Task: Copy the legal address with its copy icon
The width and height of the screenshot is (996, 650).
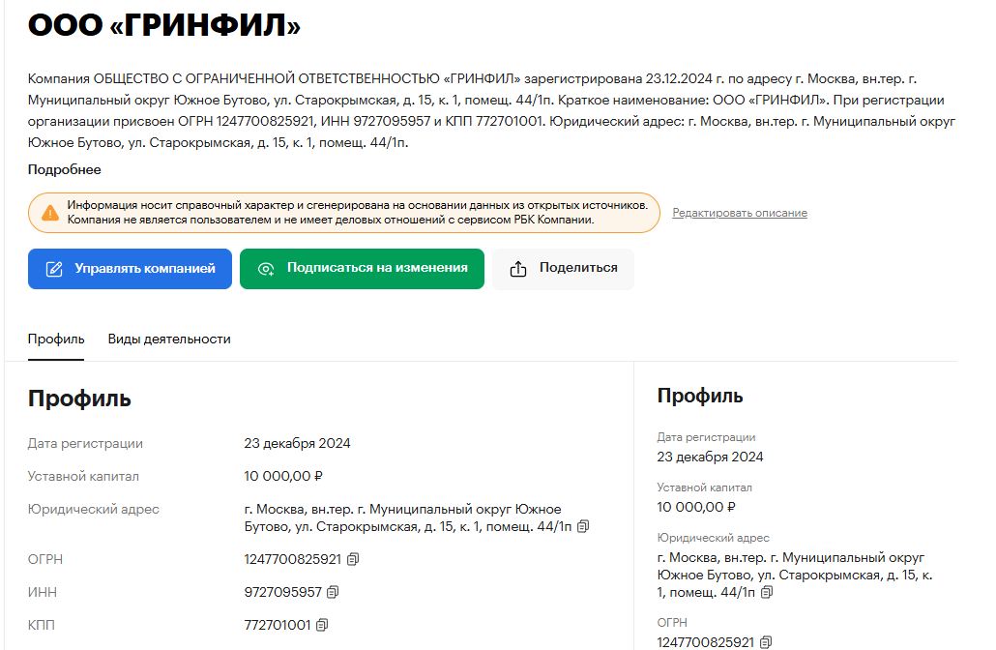Action: [x=584, y=527]
